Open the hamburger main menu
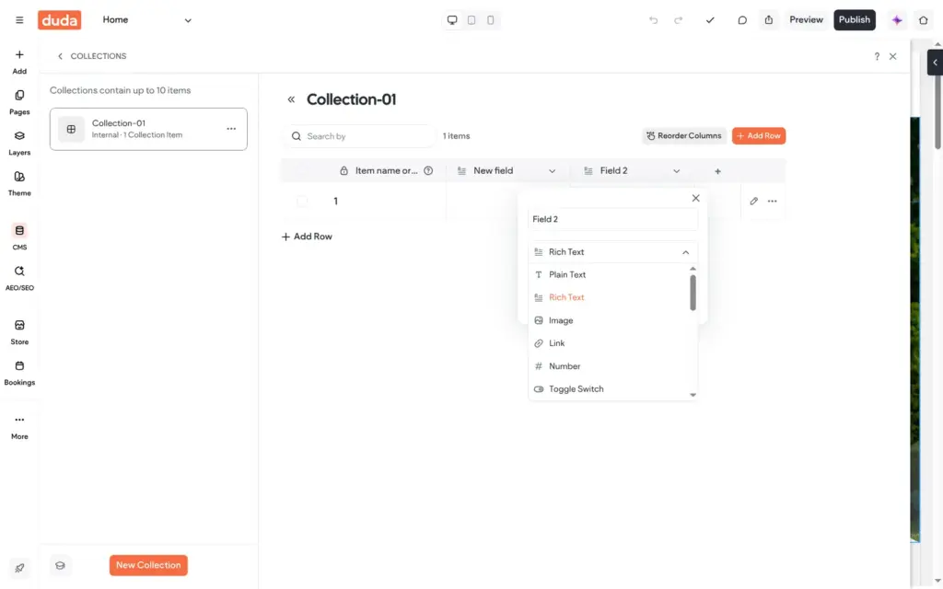This screenshot has height=589, width=943. point(19,20)
